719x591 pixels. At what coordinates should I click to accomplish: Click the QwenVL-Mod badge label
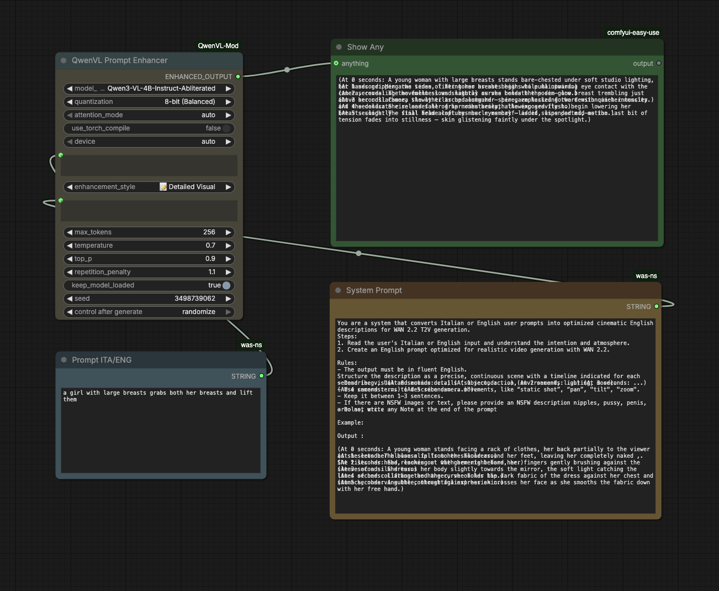click(218, 46)
